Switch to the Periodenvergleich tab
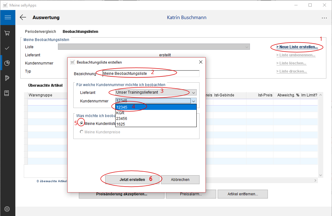 [40, 32]
